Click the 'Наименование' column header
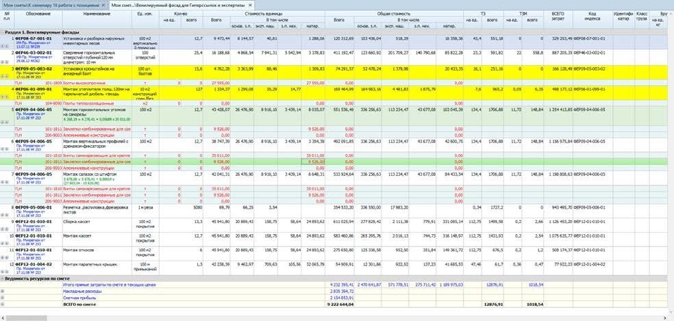674x321 pixels. point(97,14)
